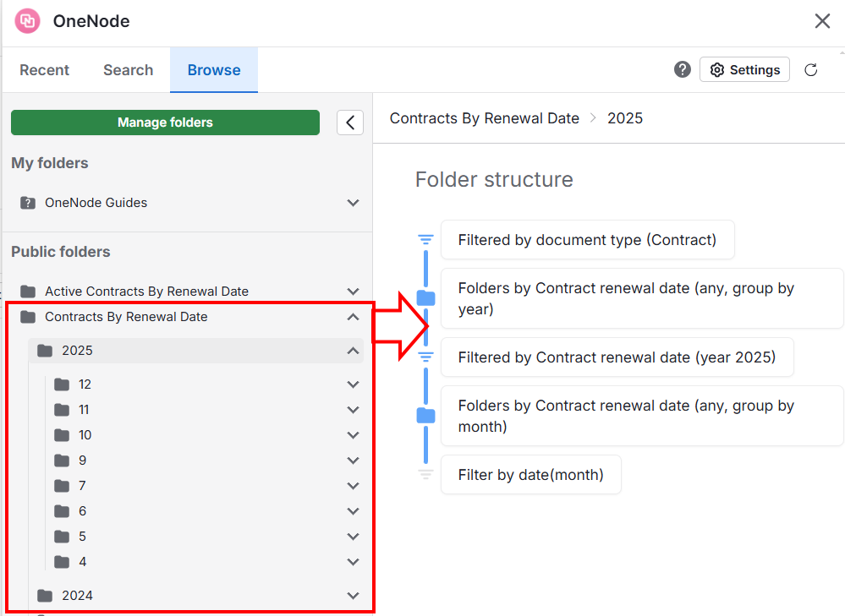
Task: Click the refresh icon beside Settings
Action: pyautogui.click(x=811, y=70)
